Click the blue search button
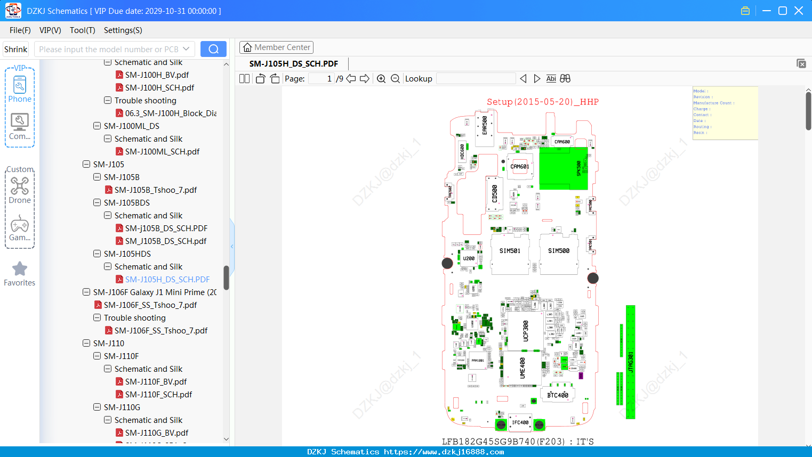 [213, 49]
